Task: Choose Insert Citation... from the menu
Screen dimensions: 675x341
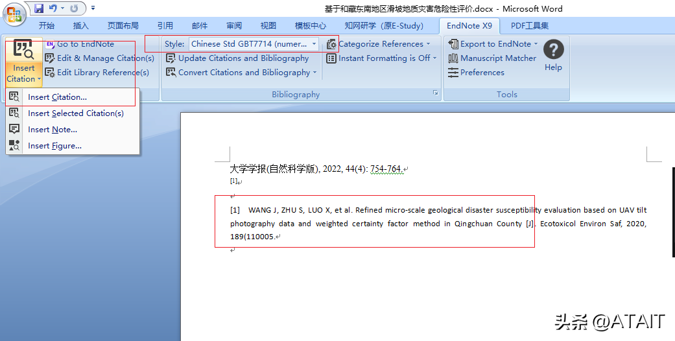Action: [73, 97]
